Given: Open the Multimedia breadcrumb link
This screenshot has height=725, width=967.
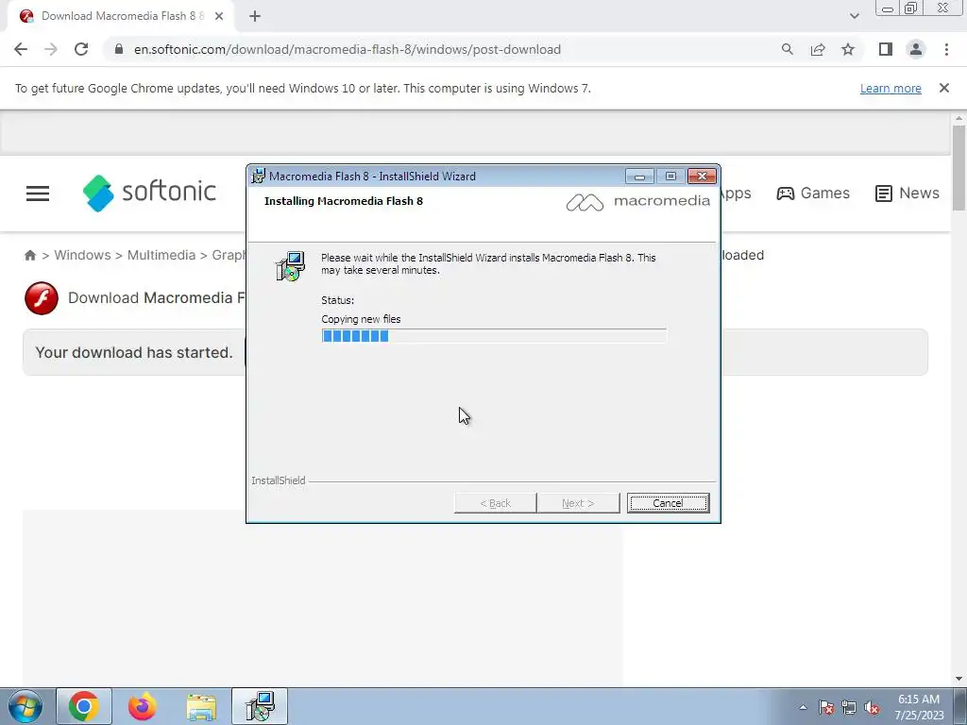Looking at the screenshot, I should tap(161, 255).
